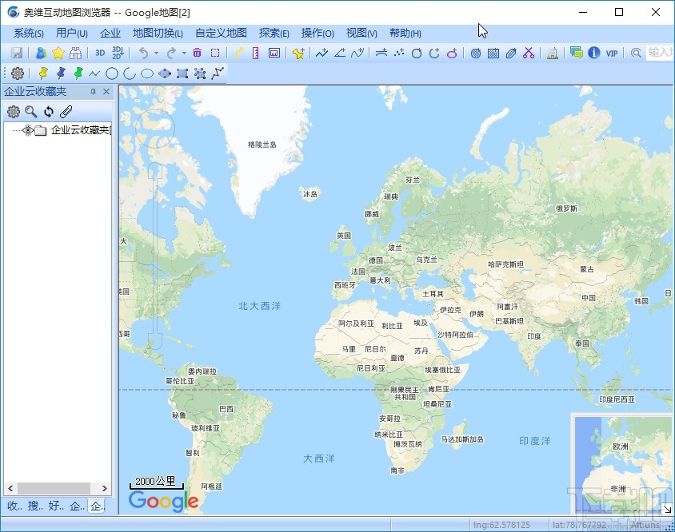675x532 pixels.
Task: Select the polyline nodes edit tool
Action: (218, 73)
